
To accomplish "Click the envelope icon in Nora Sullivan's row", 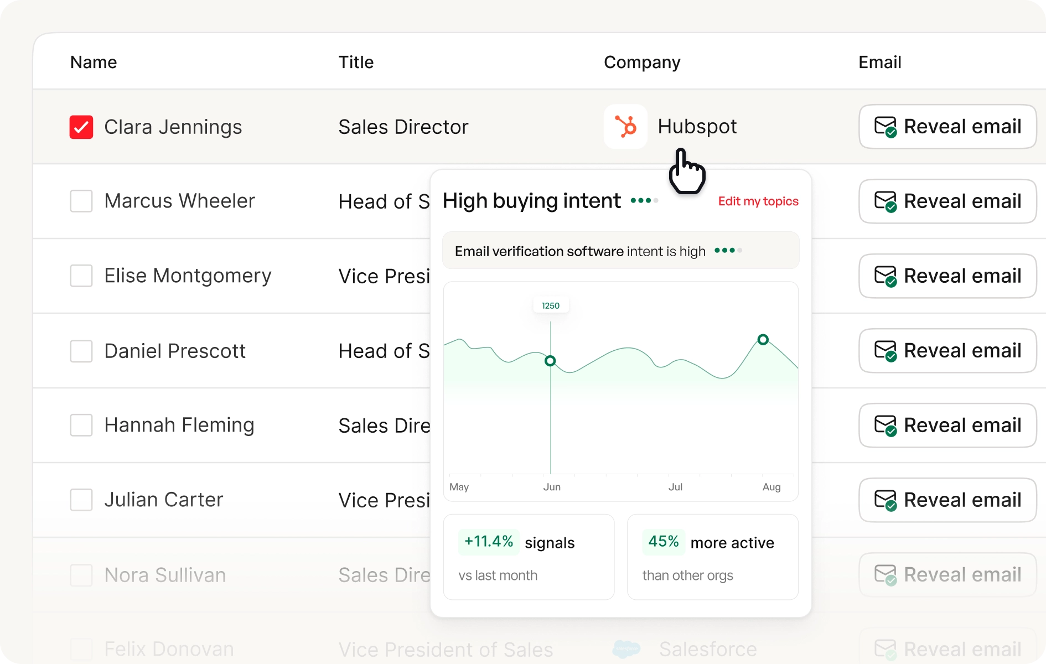I will click(886, 574).
